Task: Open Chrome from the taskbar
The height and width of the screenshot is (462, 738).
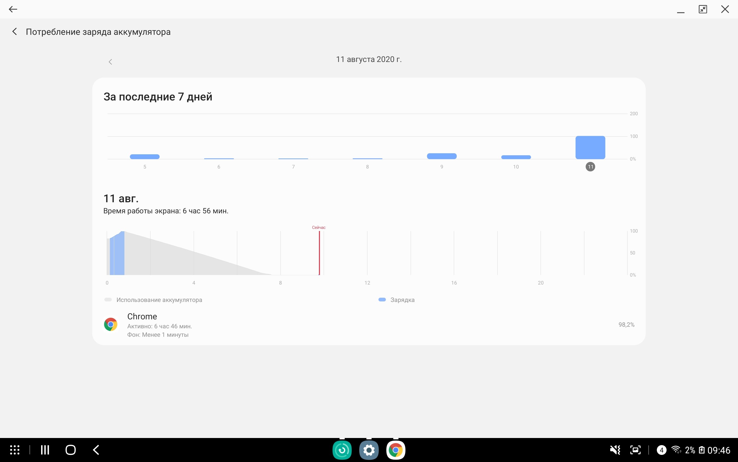Action: [396, 450]
